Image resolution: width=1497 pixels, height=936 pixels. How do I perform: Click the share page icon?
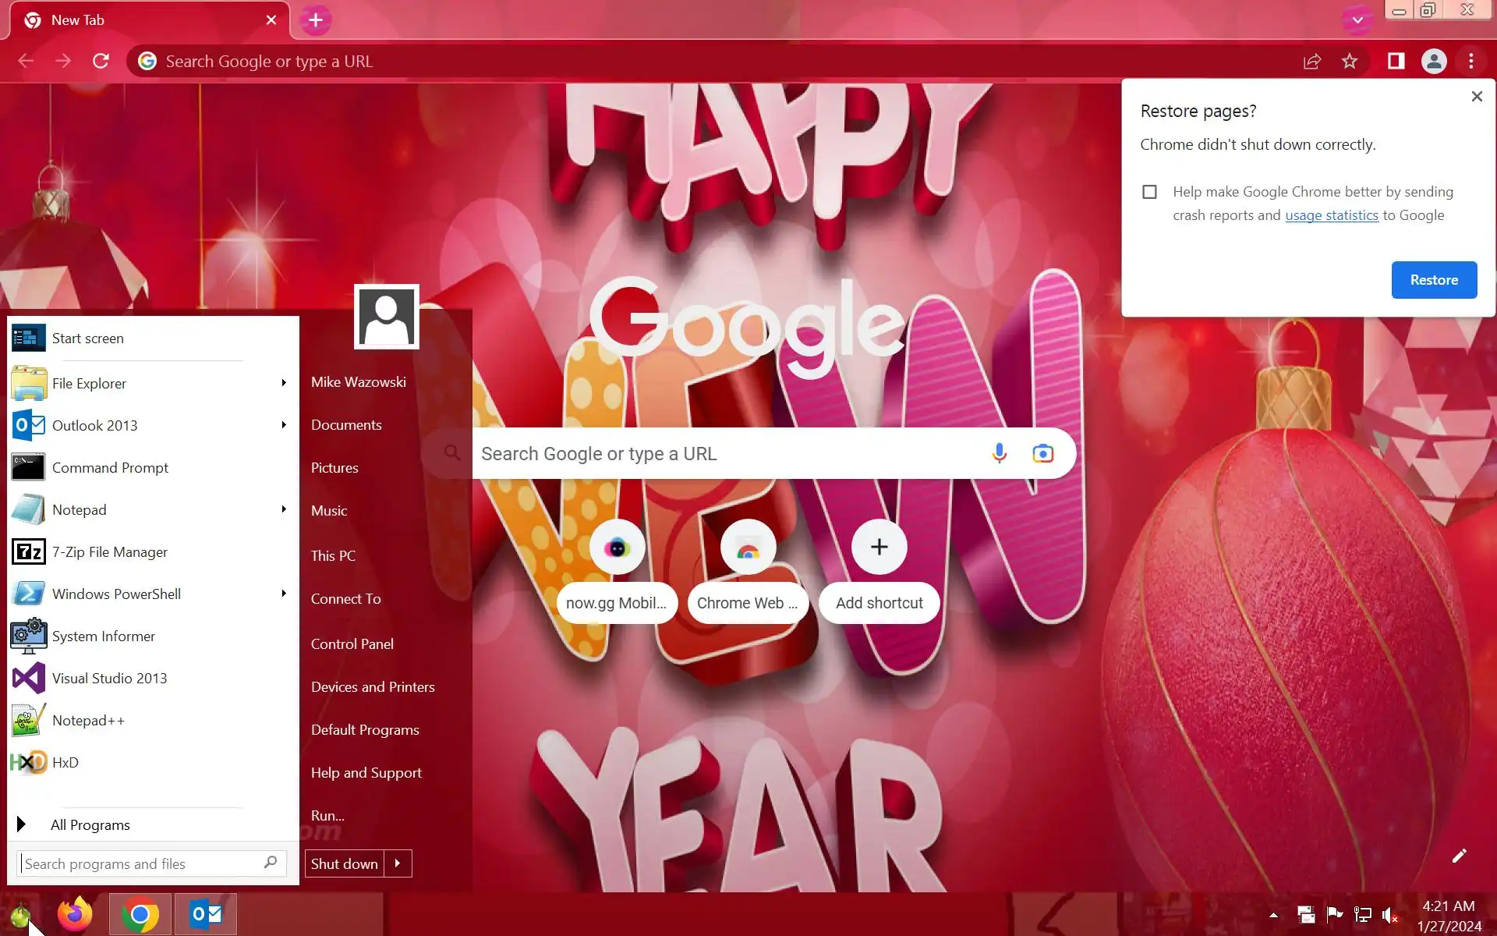pyautogui.click(x=1312, y=61)
